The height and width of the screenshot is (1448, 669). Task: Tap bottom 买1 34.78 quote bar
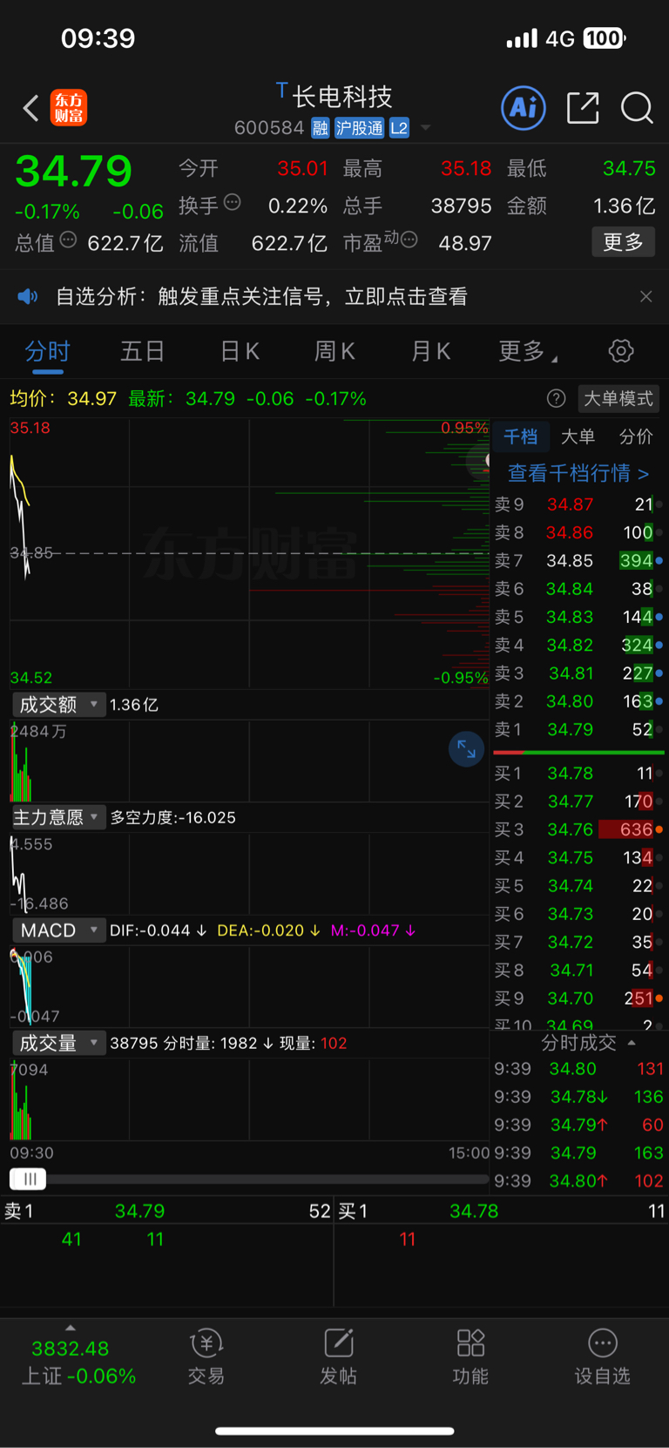click(x=502, y=1211)
